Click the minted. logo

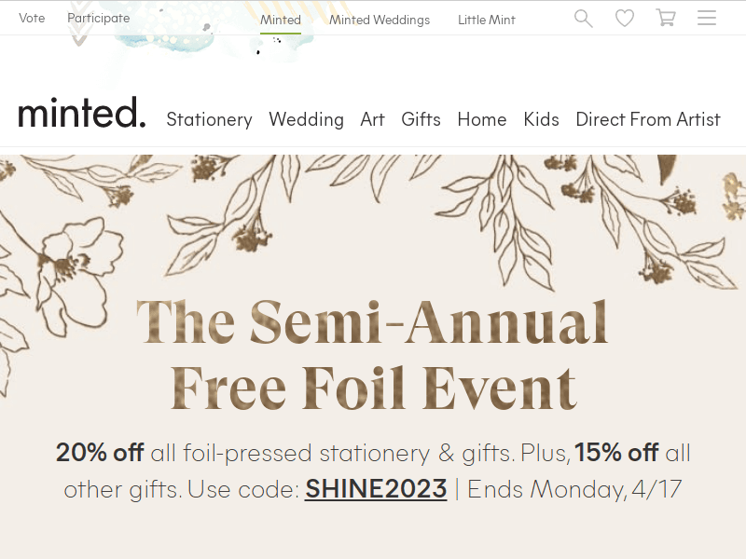(82, 114)
